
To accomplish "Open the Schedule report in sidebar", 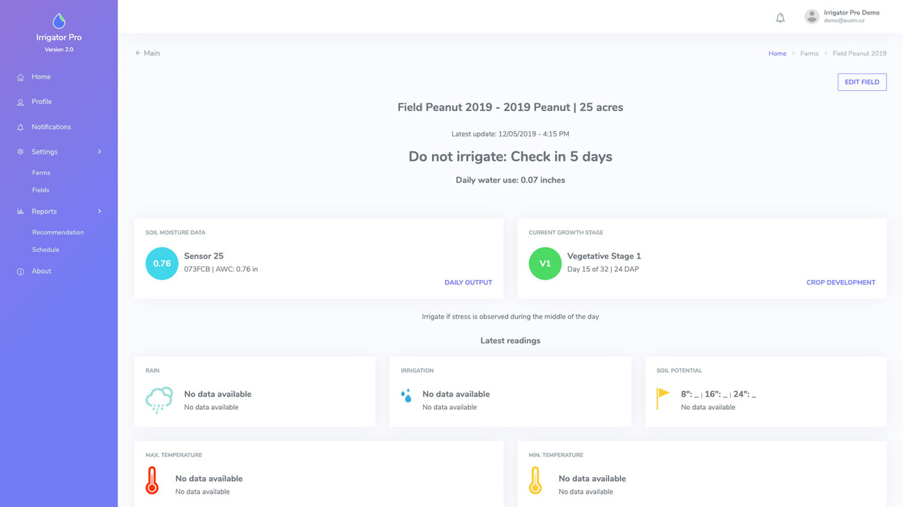I will pos(45,250).
